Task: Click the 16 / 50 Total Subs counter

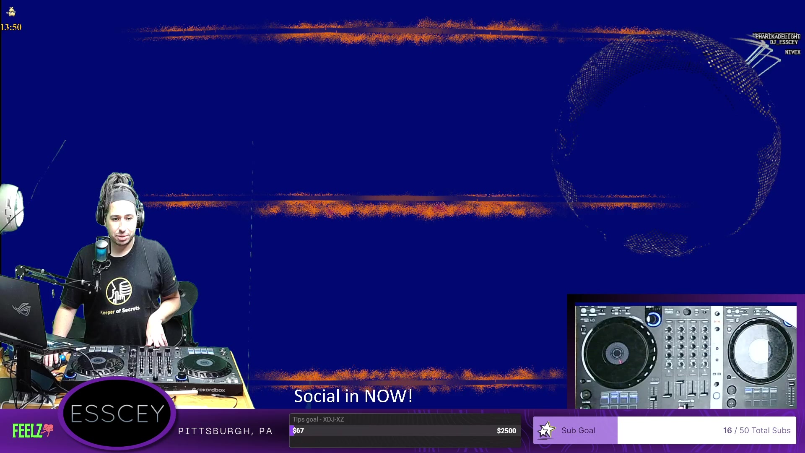Action: (x=756, y=430)
